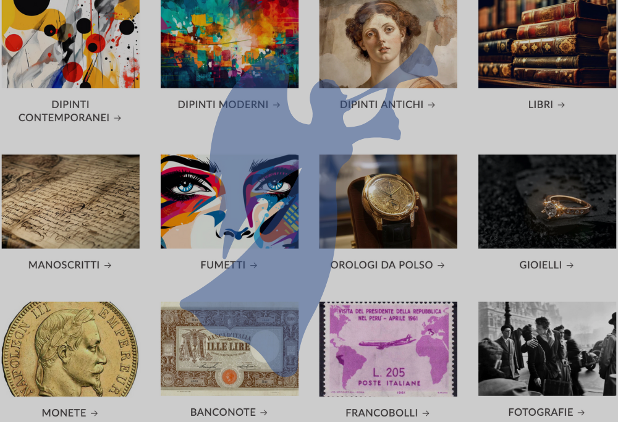618x422 pixels.
Task: Open the Banconote category link
Action: click(x=229, y=413)
